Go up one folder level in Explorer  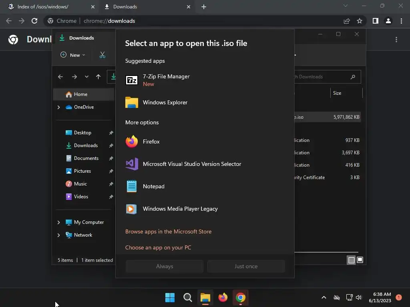tap(98, 77)
